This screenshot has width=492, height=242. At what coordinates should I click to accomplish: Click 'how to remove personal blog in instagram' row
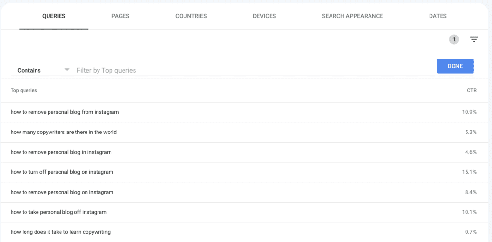click(61, 152)
